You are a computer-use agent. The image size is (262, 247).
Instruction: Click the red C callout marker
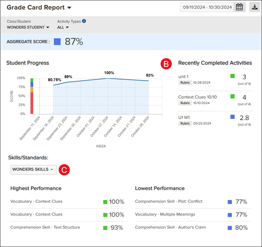click(64, 170)
